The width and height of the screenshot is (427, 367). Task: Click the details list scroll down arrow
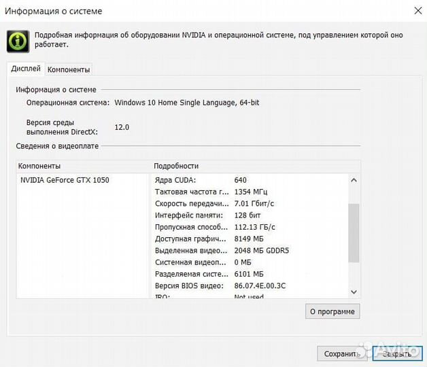(x=354, y=292)
